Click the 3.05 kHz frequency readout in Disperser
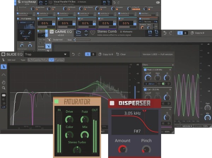Image resolution: width=212 pixels, height=158 pixels. [132, 113]
